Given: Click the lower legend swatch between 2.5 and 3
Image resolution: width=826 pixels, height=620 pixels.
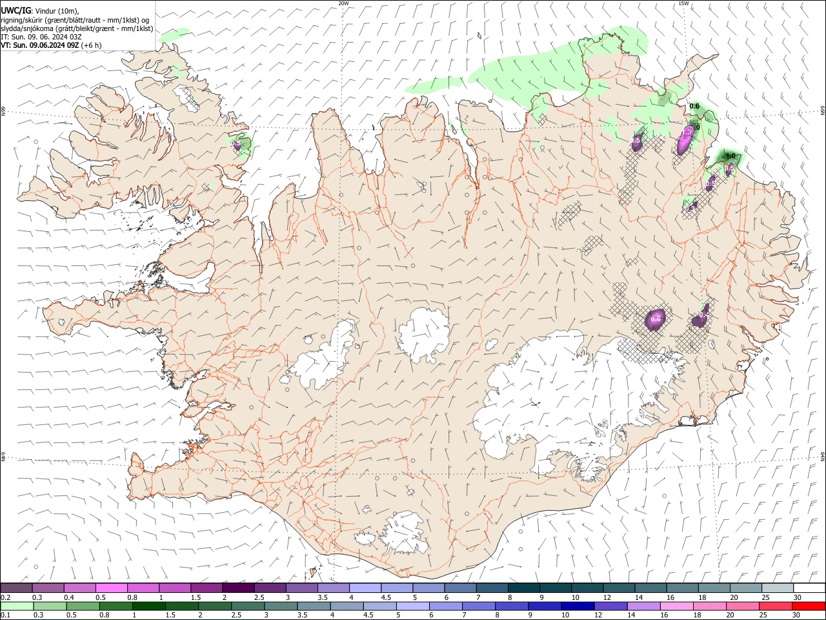Looking at the screenshot, I should [x=247, y=606].
